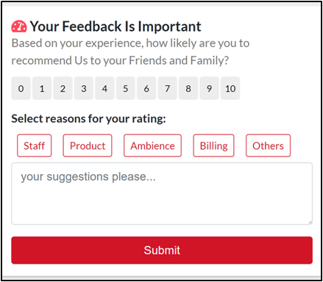Toggle the Staff reason tag
The height and width of the screenshot is (282, 323).
click(x=34, y=145)
